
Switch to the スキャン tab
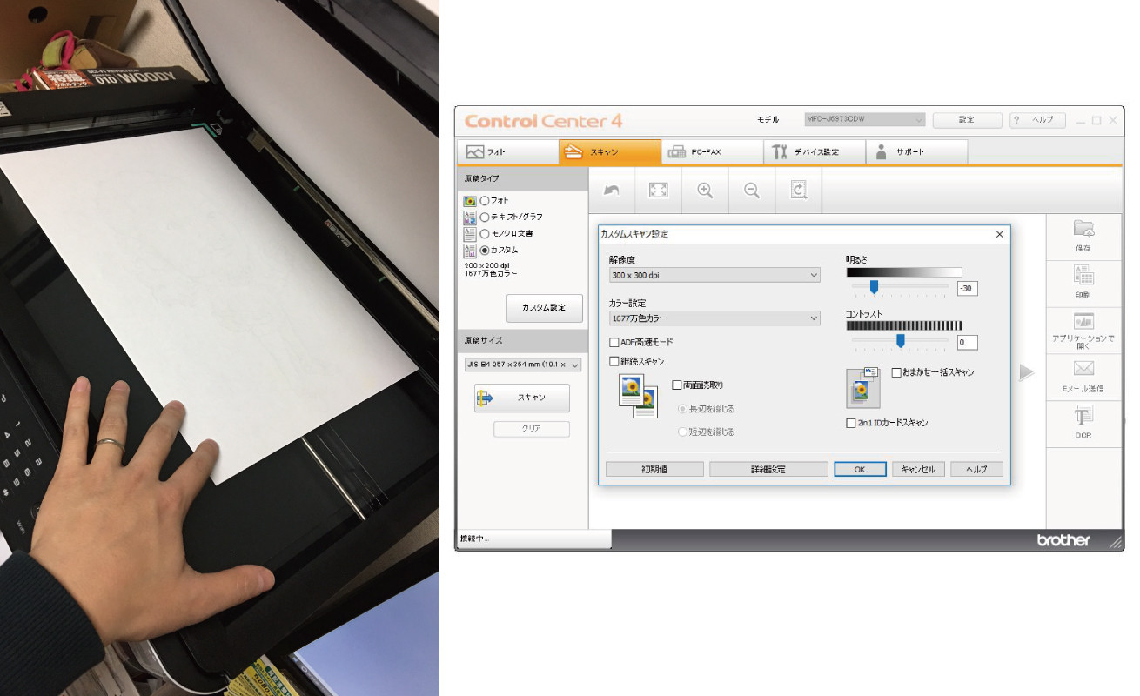610,152
